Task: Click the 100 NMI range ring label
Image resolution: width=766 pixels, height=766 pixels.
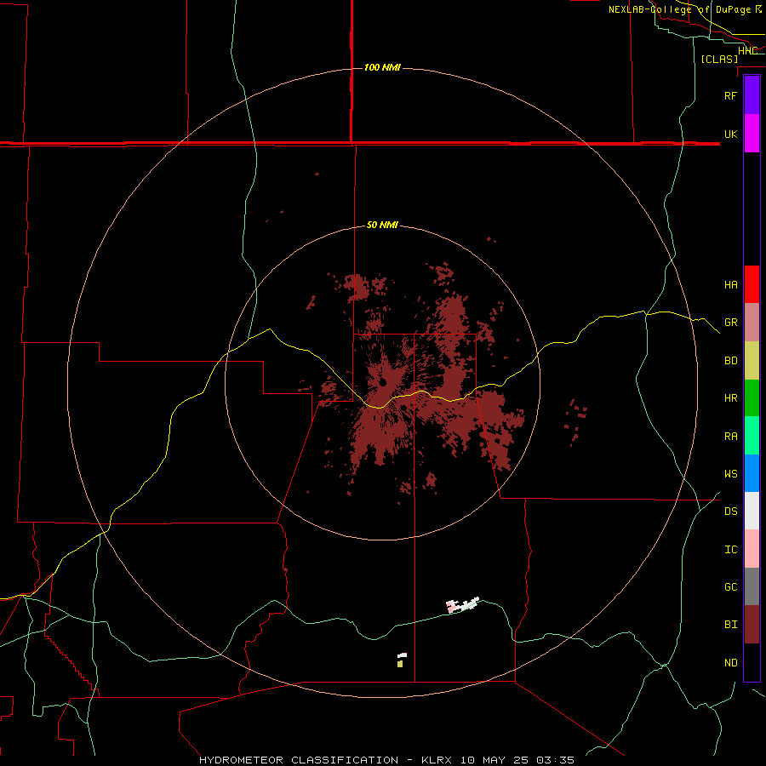Action: pyautogui.click(x=382, y=67)
